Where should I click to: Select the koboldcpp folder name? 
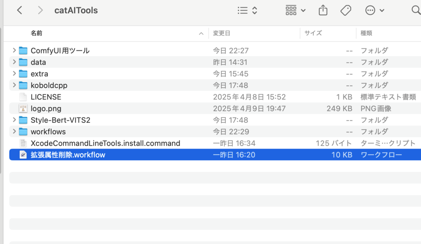pyautogui.click(x=49, y=86)
